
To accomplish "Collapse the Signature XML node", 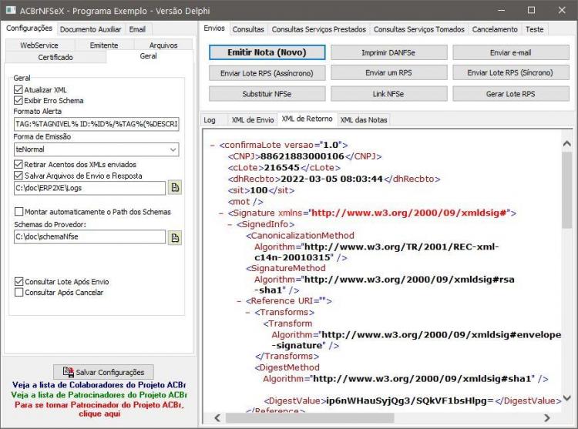I will [x=221, y=213].
